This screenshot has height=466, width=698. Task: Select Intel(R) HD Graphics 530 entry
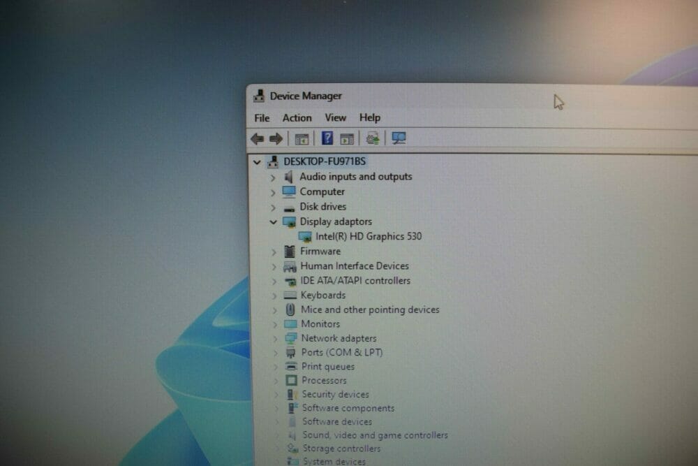pos(369,236)
